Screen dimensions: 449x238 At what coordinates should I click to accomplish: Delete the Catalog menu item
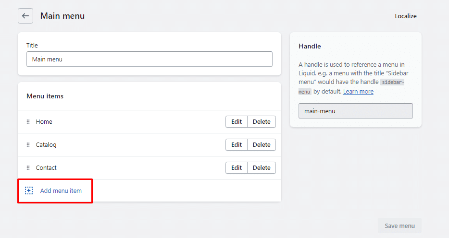click(262, 145)
